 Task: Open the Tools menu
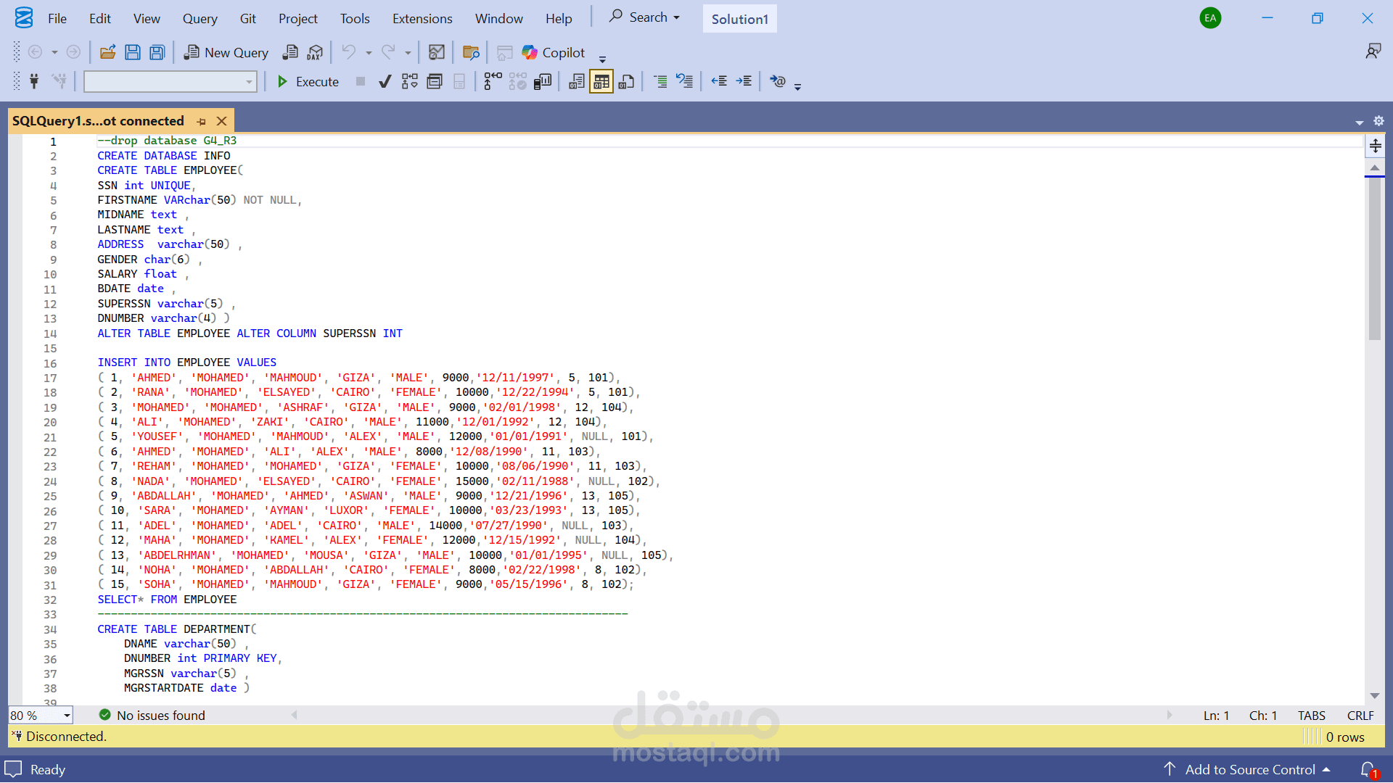355,18
